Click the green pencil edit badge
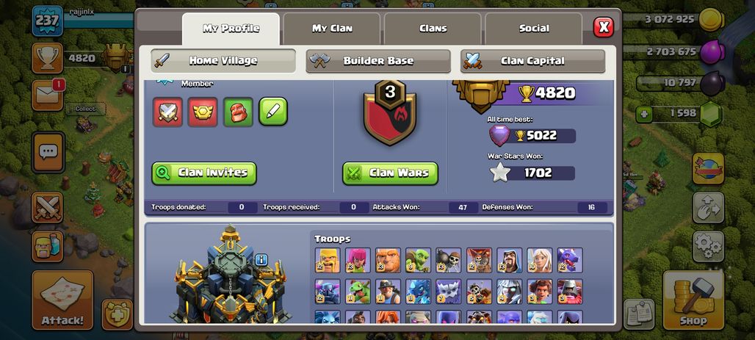 click(273, 112)
